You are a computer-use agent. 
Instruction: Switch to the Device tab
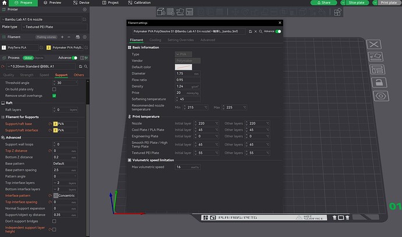[81, 3]
